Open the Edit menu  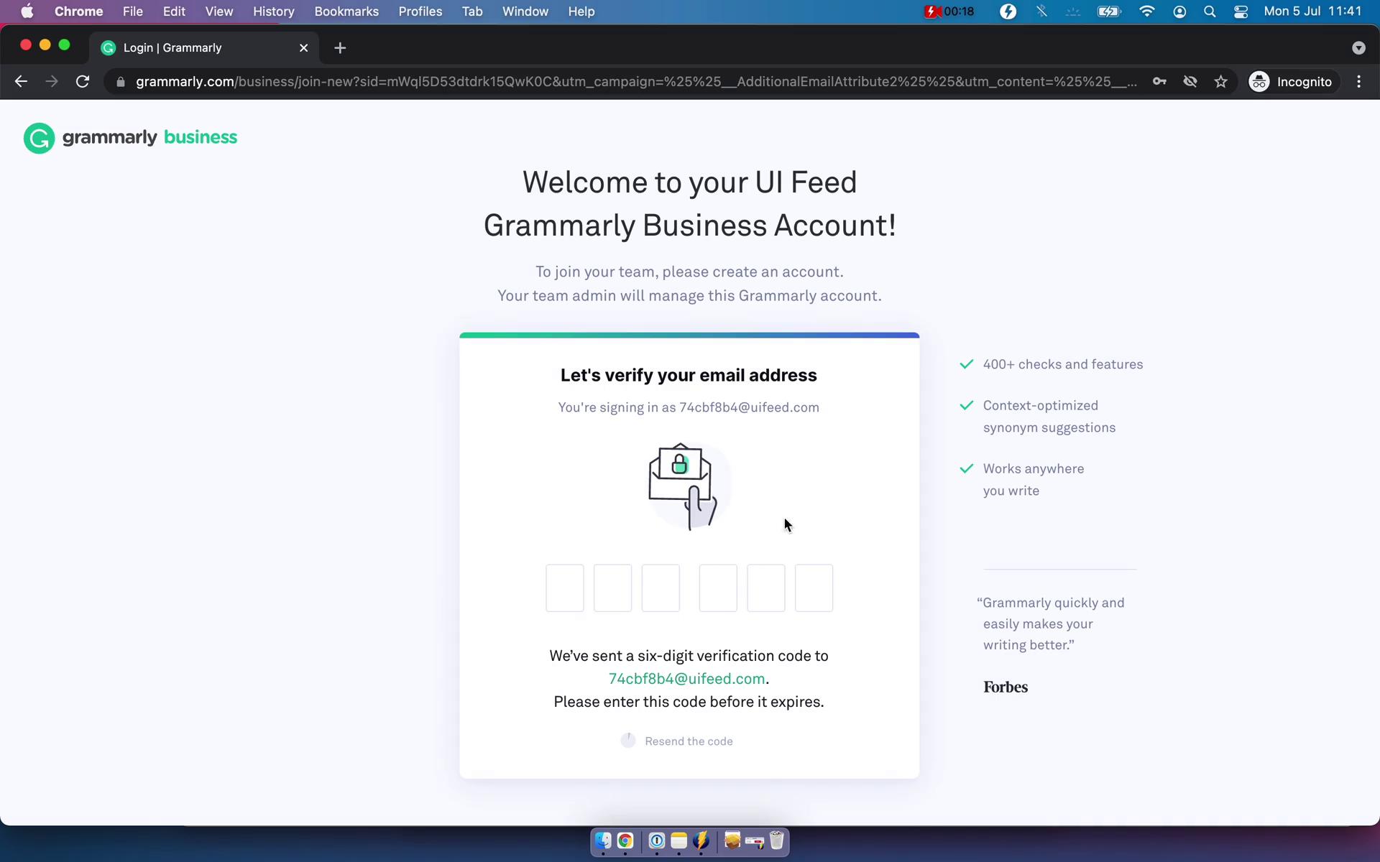click(x=174, y=11)
